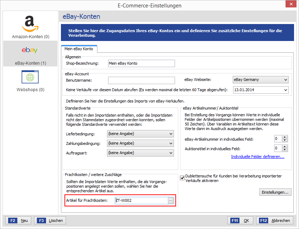Screen dimensions: 299x229
Task: Click the Einstellungen… button
Action: pyautogui.click(x=275, y=192)
